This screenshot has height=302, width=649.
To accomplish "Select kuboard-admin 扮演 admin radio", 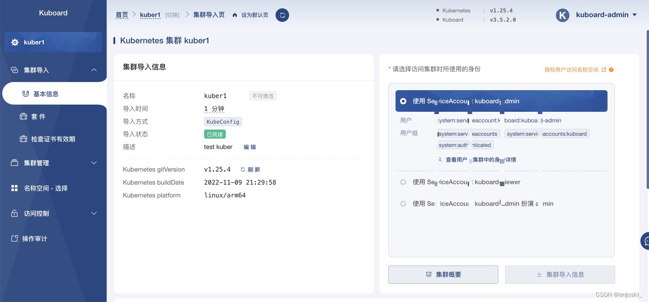I will pos(403,204).
